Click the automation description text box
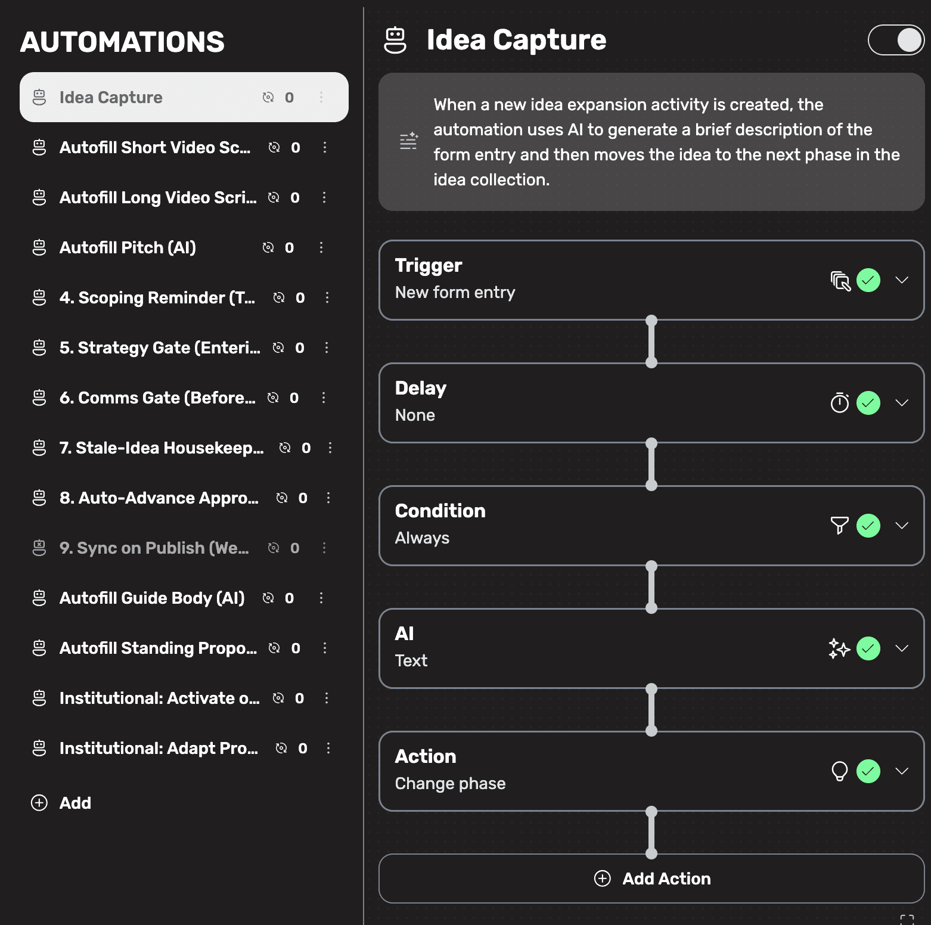The image size is (931, 925). pyautogui.click(x=651, y=142)
